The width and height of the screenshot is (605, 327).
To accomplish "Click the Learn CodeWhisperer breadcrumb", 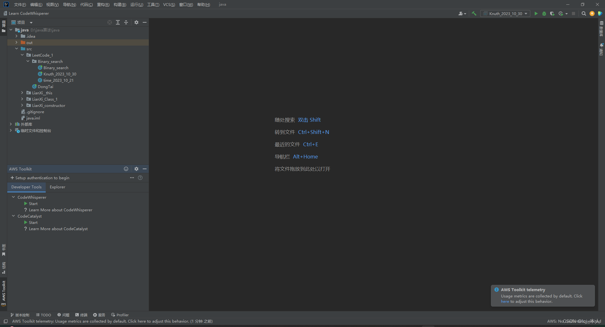I will click(29, 14).
